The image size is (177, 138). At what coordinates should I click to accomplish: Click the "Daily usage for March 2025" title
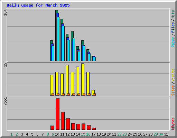(x=38, y=5)
